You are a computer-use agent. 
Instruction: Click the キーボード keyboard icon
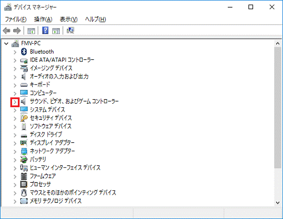point(24,85)
